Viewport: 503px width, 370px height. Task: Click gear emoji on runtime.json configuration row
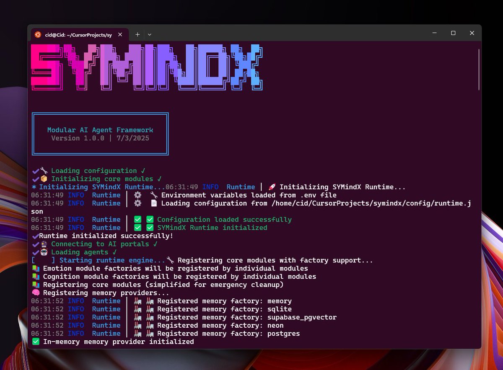pyautogui.click(x=137, y=203)
